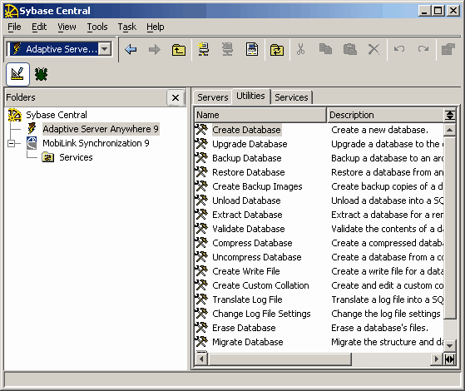Click the Delete X toolbar icon
465x391 pixels.
373,49
